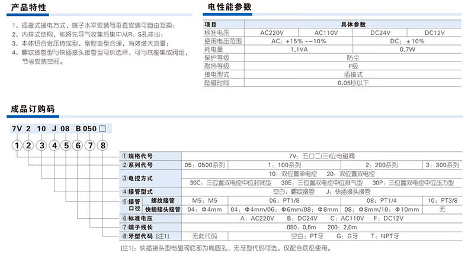Click '200: 2.0m' wire length option
The height and width of the screenshot is (256, 468).
342,228
